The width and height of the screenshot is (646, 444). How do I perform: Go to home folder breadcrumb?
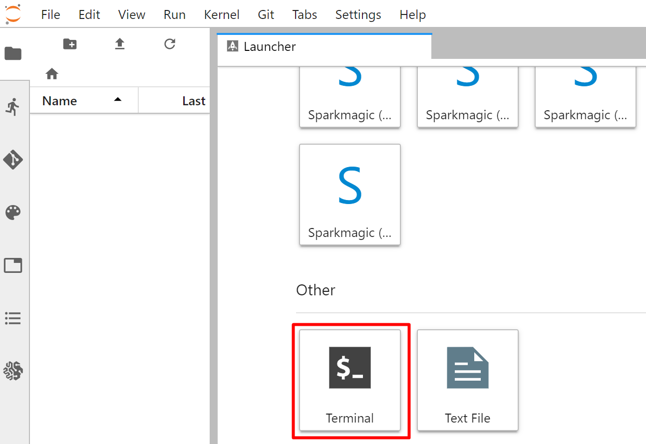[x=52, y=74]
